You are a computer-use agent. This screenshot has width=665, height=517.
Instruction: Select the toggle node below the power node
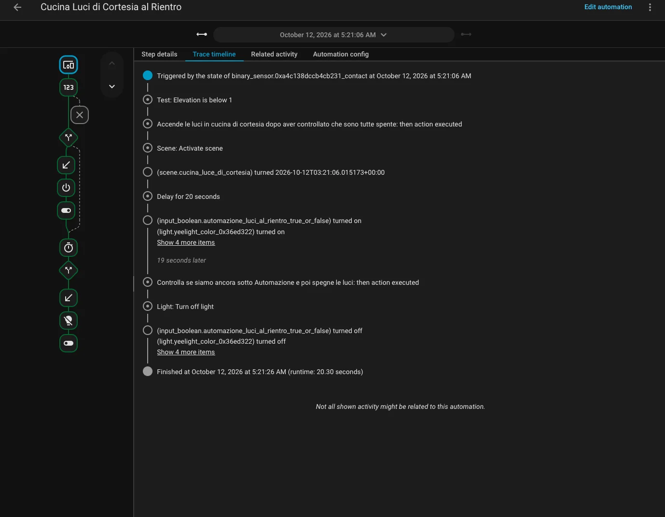coord(66,210)
